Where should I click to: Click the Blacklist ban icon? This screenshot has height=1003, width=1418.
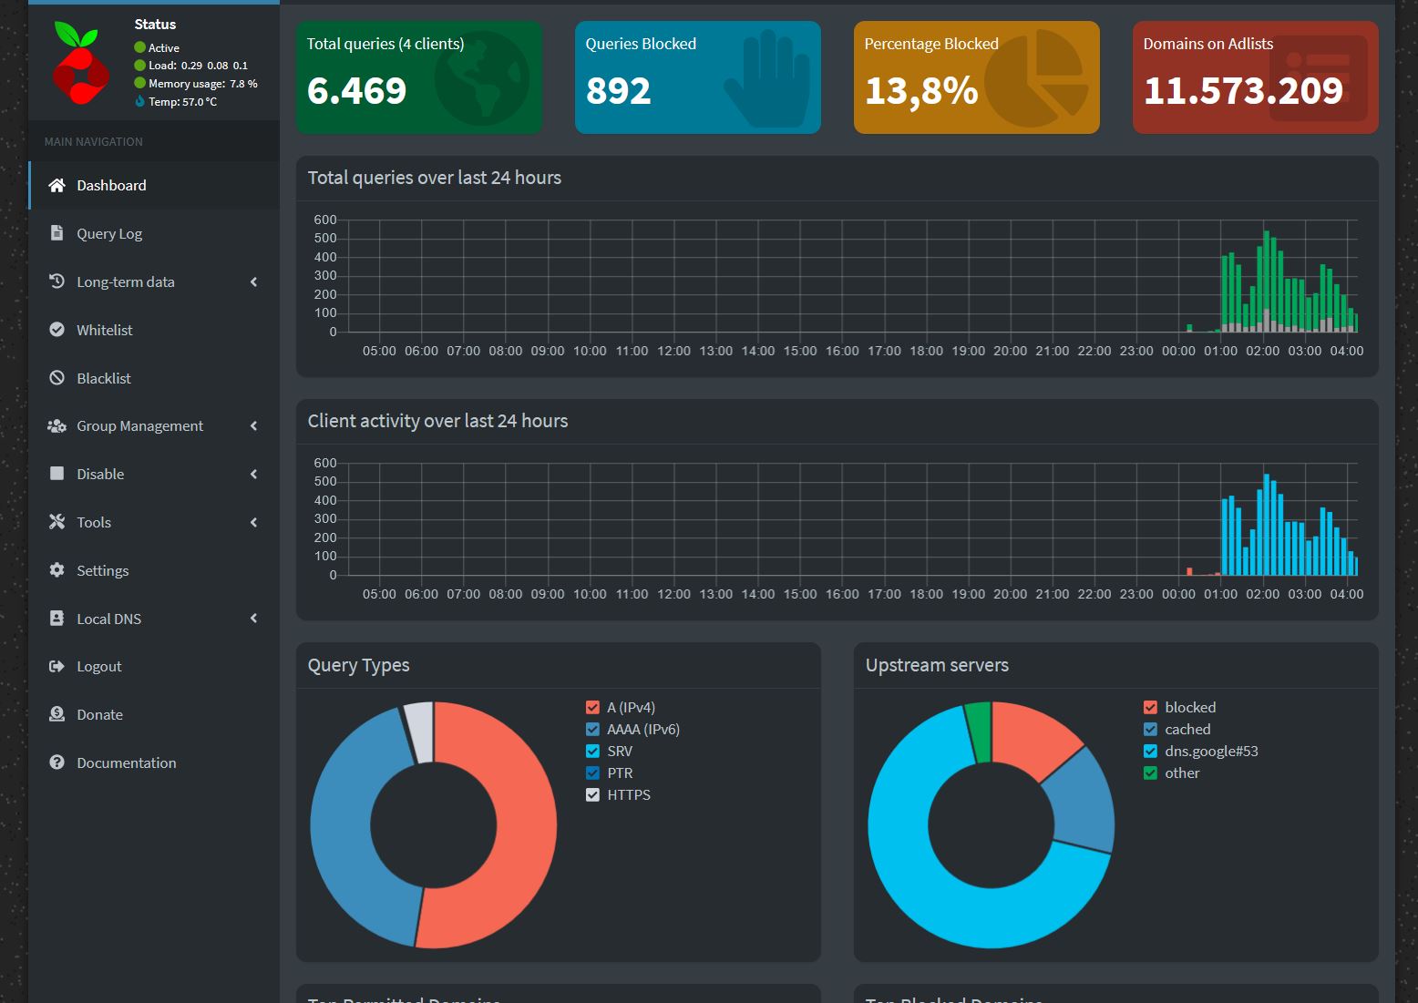pos(57,377)
